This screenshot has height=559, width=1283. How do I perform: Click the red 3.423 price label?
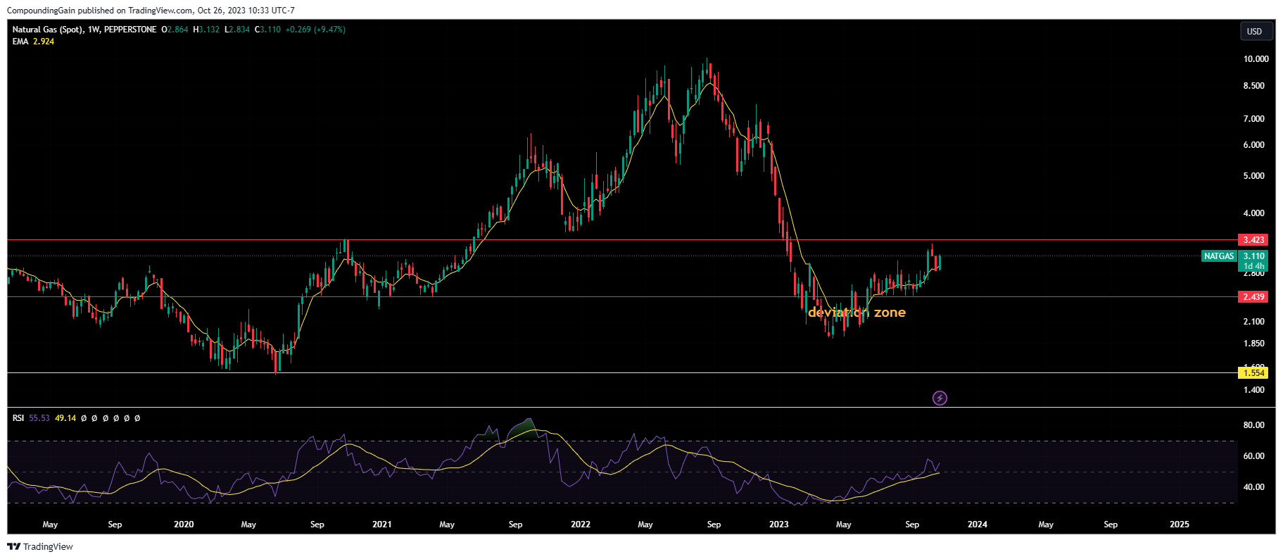pos(1253,240)
